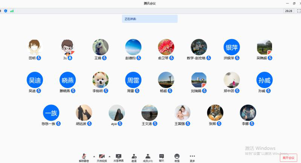
Task: Open the 表情 emoji reactions
Action: point(177,157)
